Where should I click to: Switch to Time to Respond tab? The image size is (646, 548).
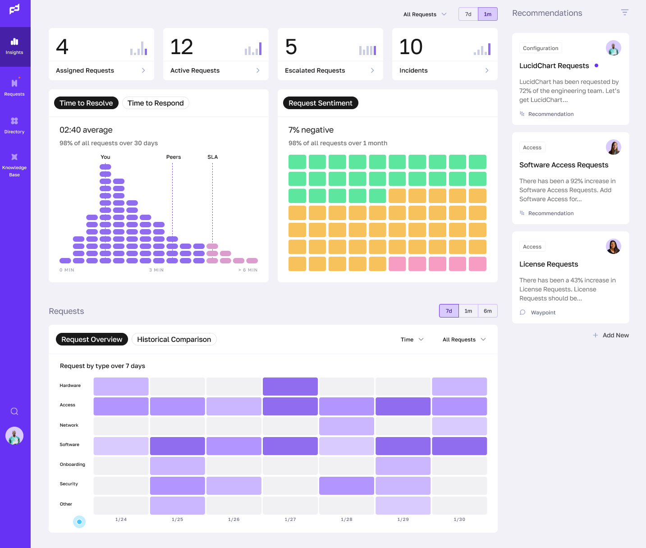156,103
